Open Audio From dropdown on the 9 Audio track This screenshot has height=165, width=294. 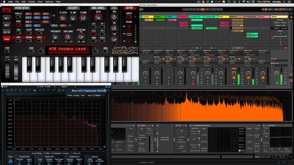pyautogui.click(x=148, y=53)
